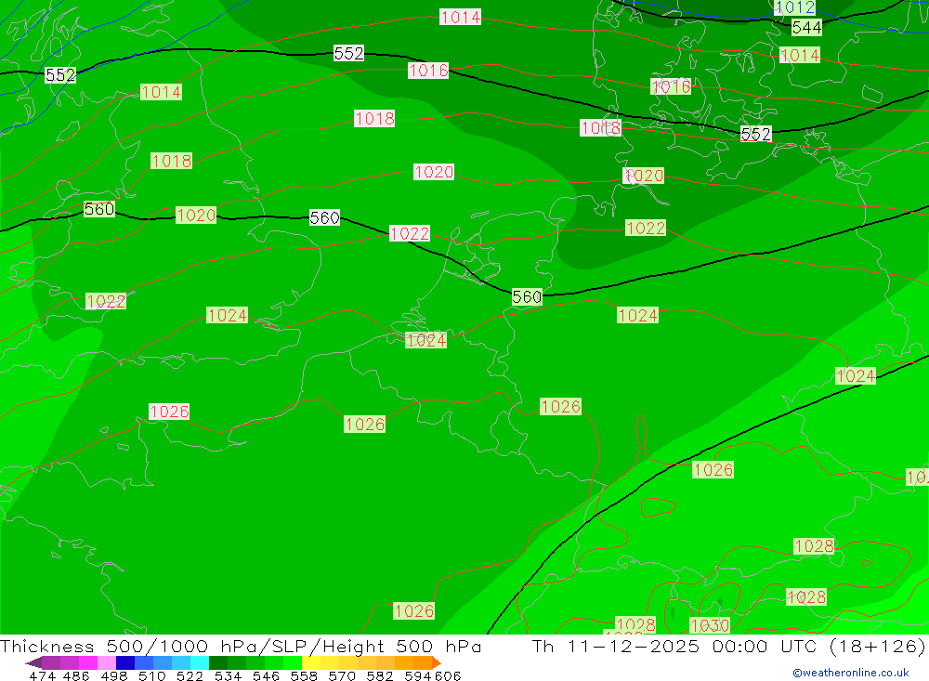Click the legend value 570
The image size is (929, 681).
coord(341,675)
